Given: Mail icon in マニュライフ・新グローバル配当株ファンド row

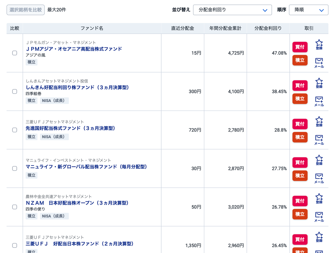Looking at the screenshot, I should [x=319, y=179].
